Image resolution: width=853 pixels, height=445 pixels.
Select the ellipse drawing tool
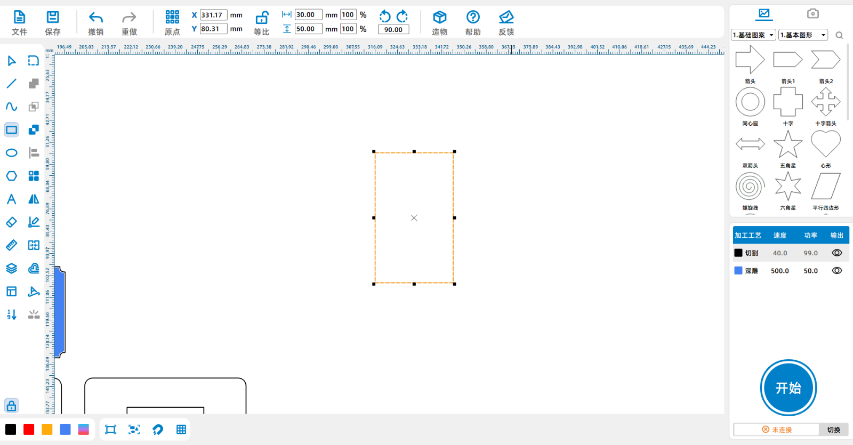[11, 153]
